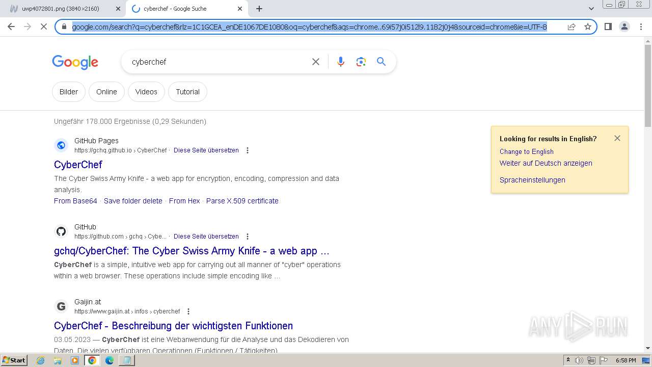The width and height of the screenshot is (652, 367).
Task: Close the cyberchef Google Suche tab
Action: coord(240,9)
